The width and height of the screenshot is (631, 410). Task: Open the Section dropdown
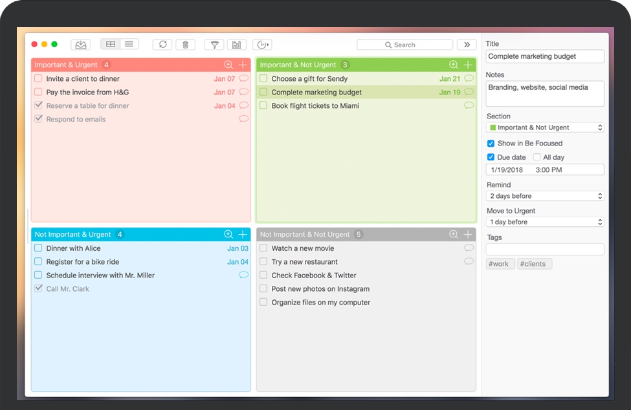click(x=545, y=128)
